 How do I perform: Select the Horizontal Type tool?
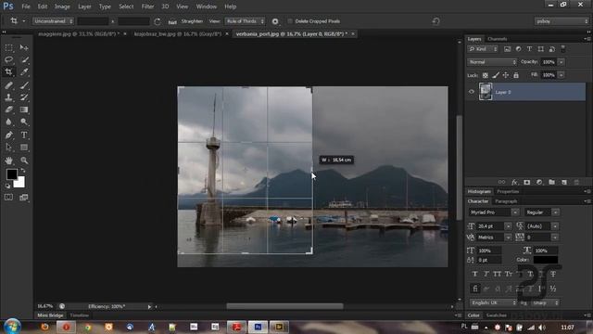[x=24, y=135]
